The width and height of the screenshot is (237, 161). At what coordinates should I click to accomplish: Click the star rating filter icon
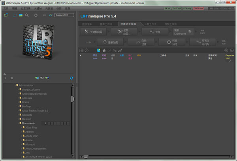[x=104, y=51]
